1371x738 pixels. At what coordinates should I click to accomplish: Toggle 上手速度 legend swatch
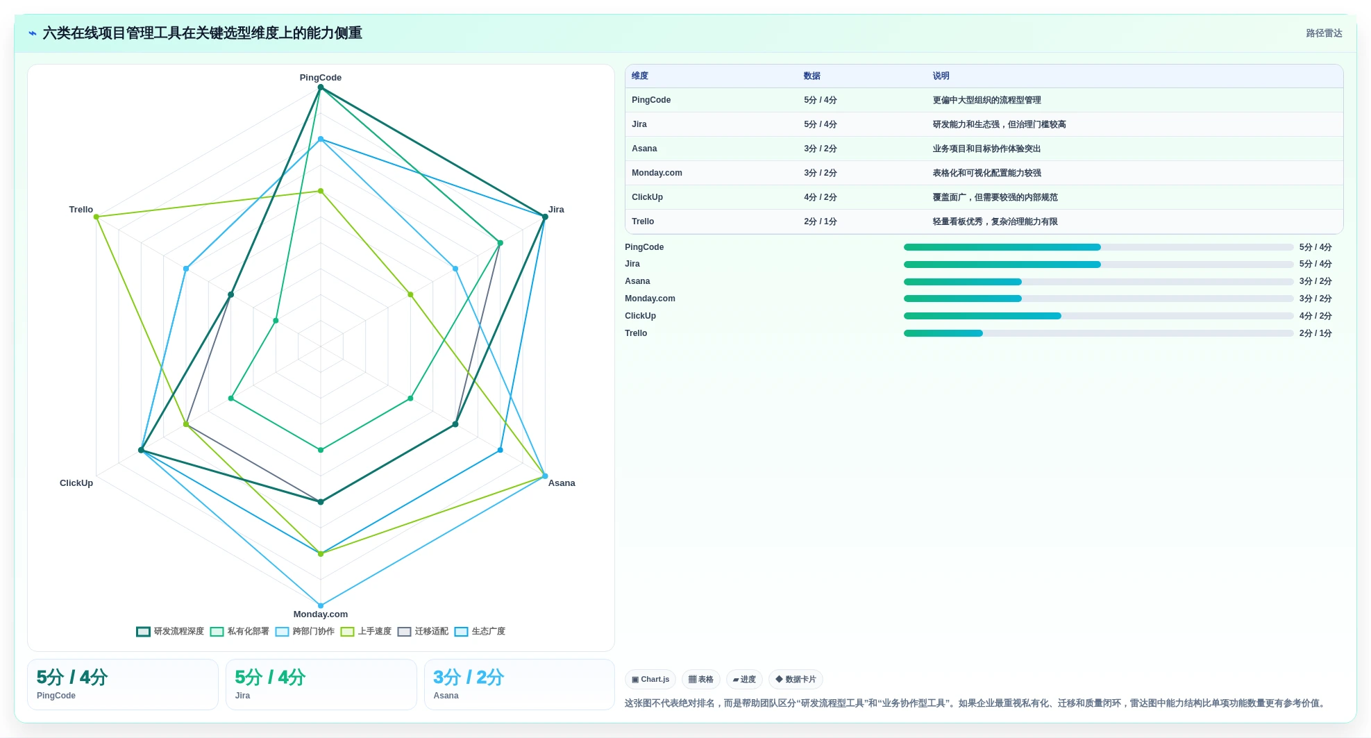tap(347, 632)
